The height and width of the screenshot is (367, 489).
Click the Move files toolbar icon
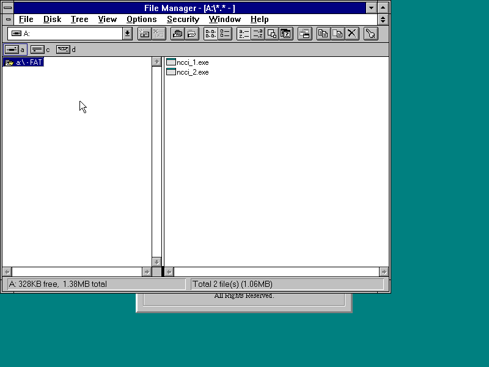pyautogui.click(x=338, y=34)
